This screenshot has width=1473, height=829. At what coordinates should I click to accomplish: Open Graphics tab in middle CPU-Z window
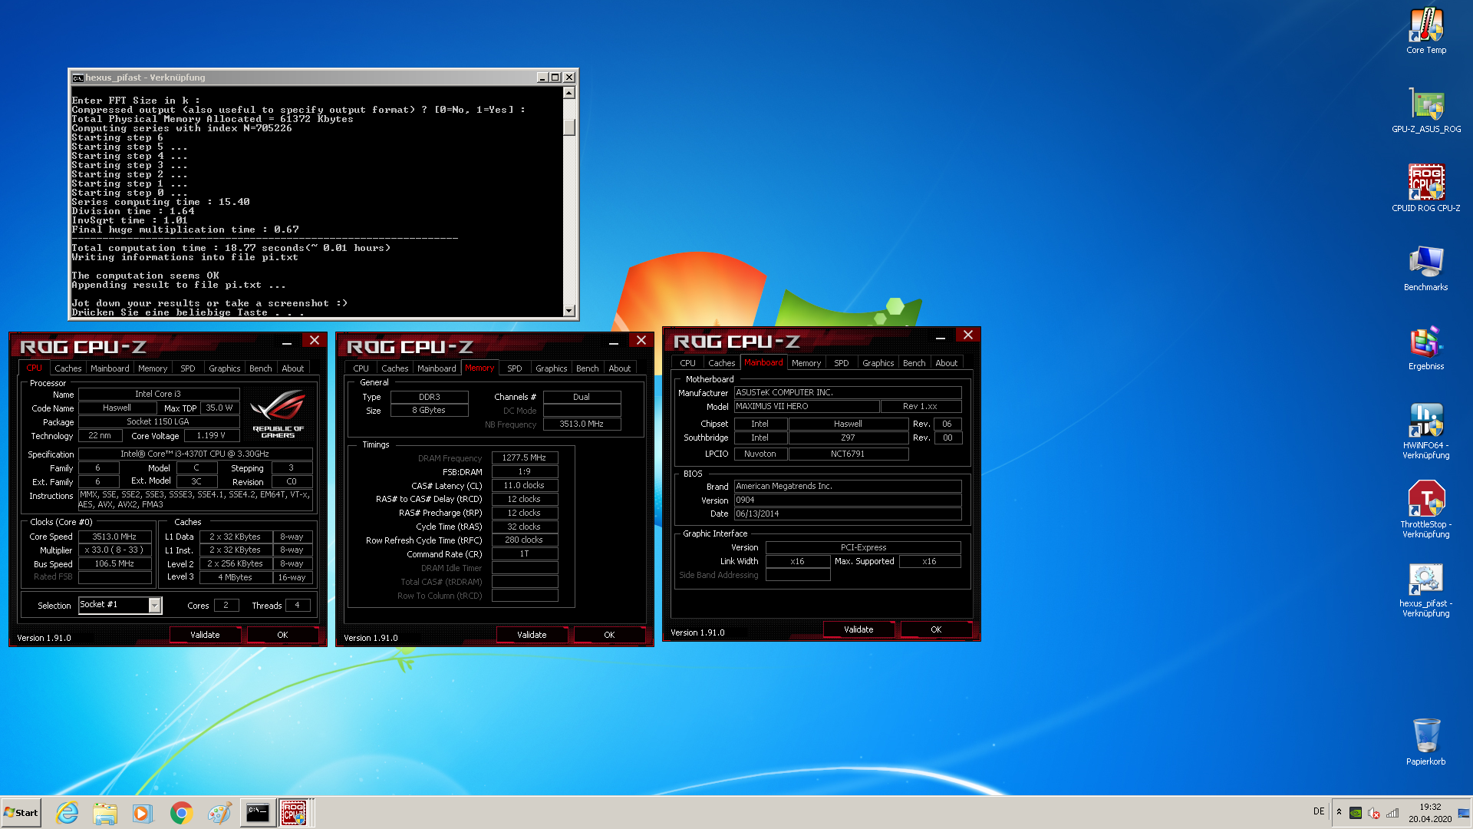coord(552,368)
